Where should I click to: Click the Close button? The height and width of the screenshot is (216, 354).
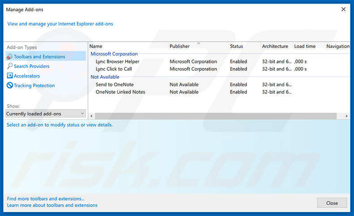332,203
